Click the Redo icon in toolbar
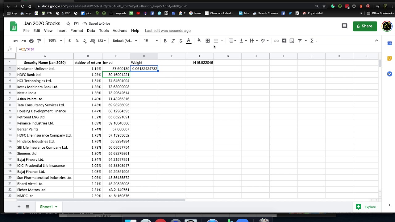Viewport: 395px width, 222px height. 23,41
